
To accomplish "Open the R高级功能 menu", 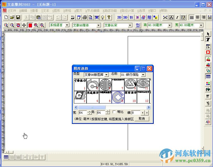I will pyautogui.click(x=110, y=11).
